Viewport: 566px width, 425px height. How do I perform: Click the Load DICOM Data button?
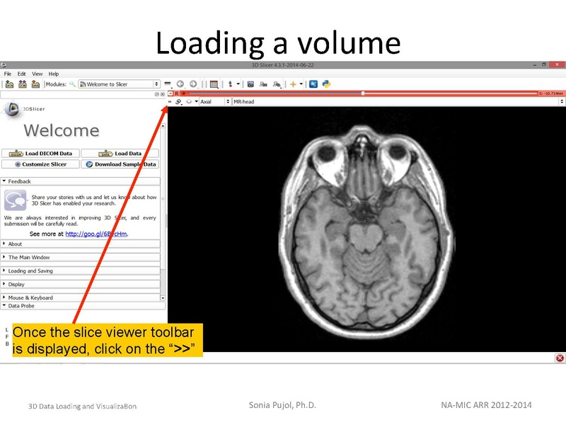tap(40, 153)
